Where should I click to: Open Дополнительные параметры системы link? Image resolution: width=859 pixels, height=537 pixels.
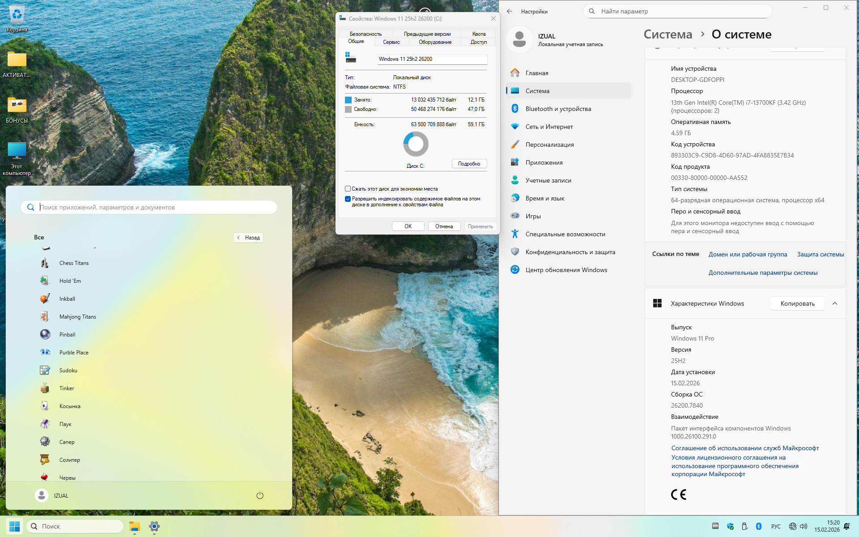762,273
